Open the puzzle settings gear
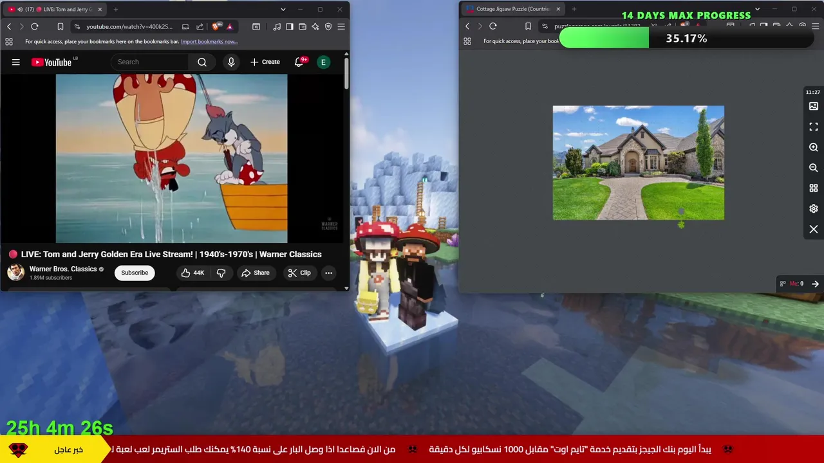 click(814, 209)
